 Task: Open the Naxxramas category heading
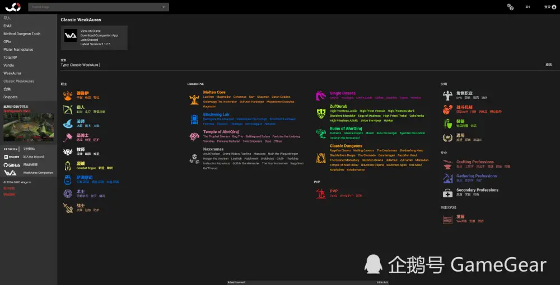tap(213, 149)
